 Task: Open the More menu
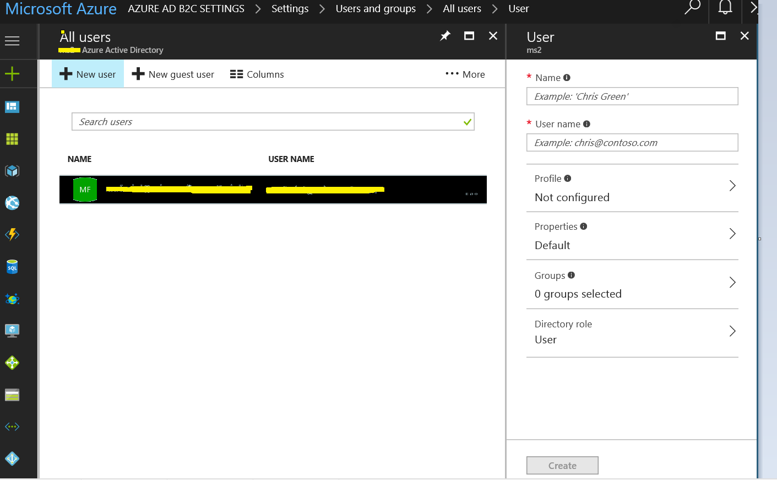[465, 74]
